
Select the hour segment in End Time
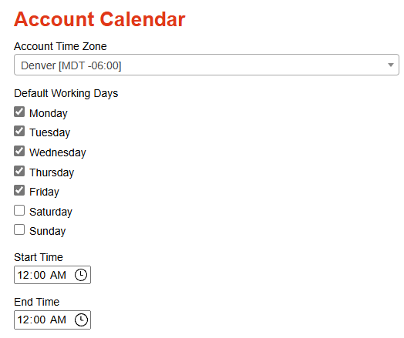coord(22,320)
